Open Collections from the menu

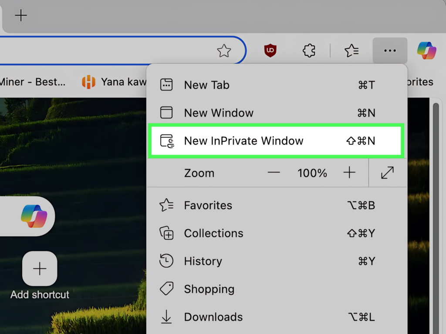[213, 233]
